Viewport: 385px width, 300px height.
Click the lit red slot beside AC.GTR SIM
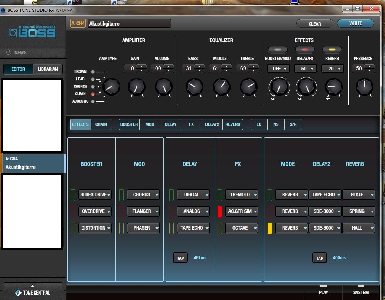pos(220,211)
